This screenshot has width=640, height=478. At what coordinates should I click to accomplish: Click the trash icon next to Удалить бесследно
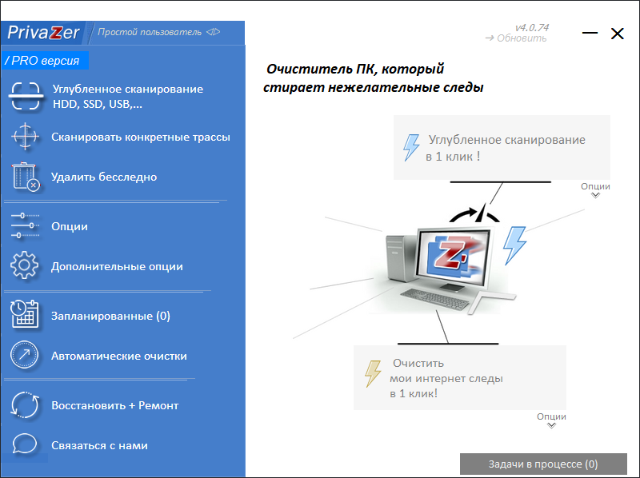coord(25,177)
